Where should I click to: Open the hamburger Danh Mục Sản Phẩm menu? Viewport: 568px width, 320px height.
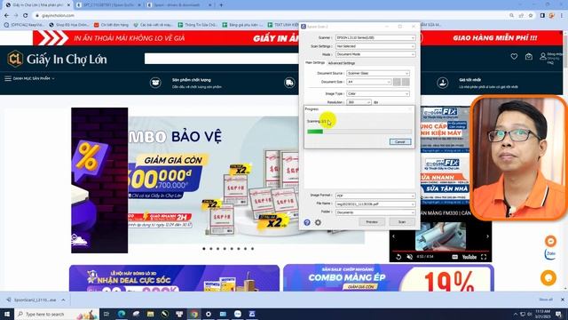point(29,78)
